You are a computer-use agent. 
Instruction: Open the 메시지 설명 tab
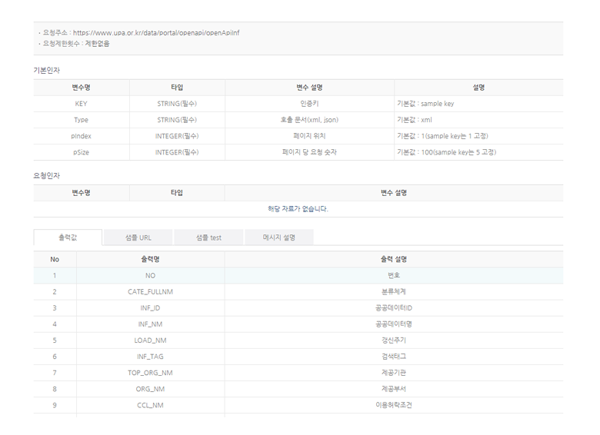click(x=278, y=237)
